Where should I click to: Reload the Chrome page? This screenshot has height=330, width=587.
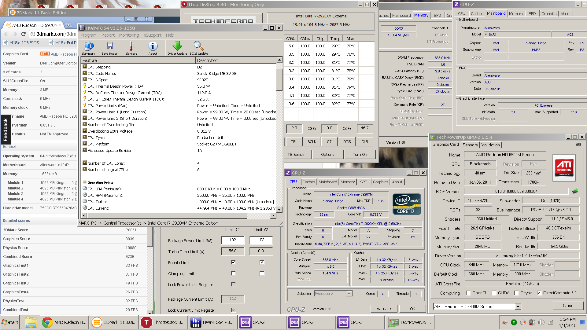(x=23, y=34)
